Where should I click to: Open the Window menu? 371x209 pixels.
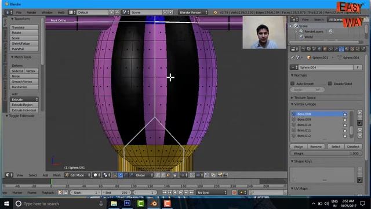[x=47, y=13]
